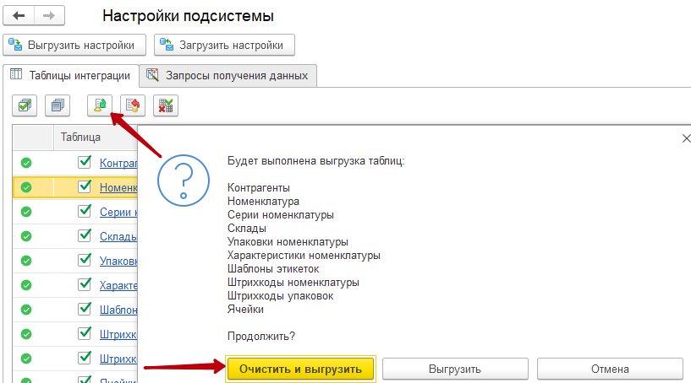Screen dimensions: 691x383
Task: Open the Номенклатура table link
Action: coord(118,188)
